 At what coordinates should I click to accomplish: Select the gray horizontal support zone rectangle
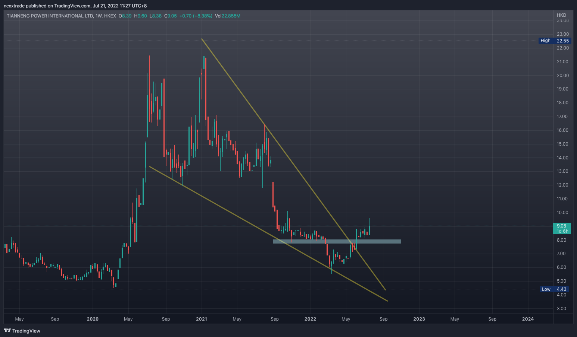337,241
